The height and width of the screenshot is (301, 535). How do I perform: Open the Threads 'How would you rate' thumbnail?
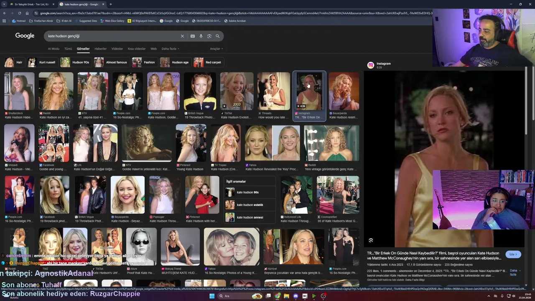point(274,91)
